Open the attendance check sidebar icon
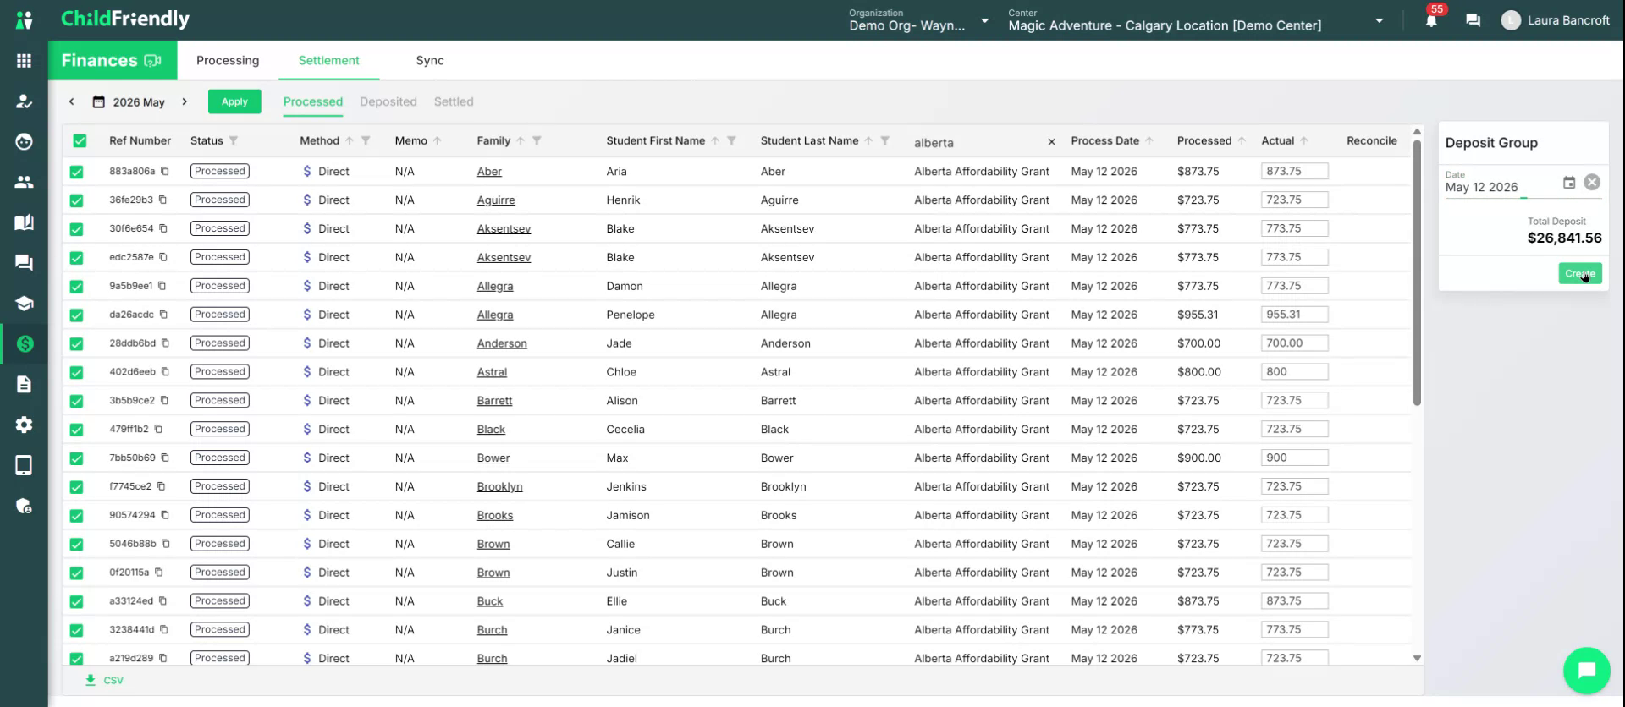This screenshot has height=707, width=1625. coord(24,101)
